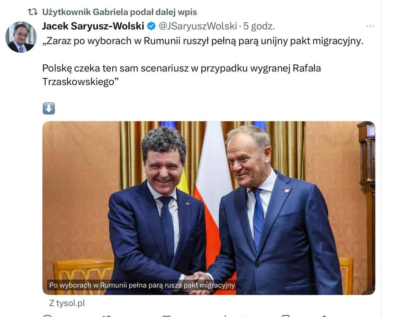The height and width of the screenshot is (317, 395).
Task: Click the repost icon in the tweet's action row
Action: (106, 316)
